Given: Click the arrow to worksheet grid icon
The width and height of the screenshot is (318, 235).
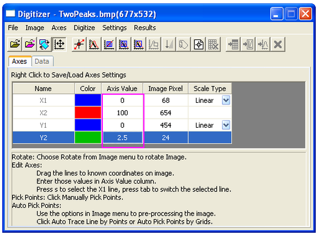Looking at the screenshot, I should pyautogui.click(x=233, y=44).
